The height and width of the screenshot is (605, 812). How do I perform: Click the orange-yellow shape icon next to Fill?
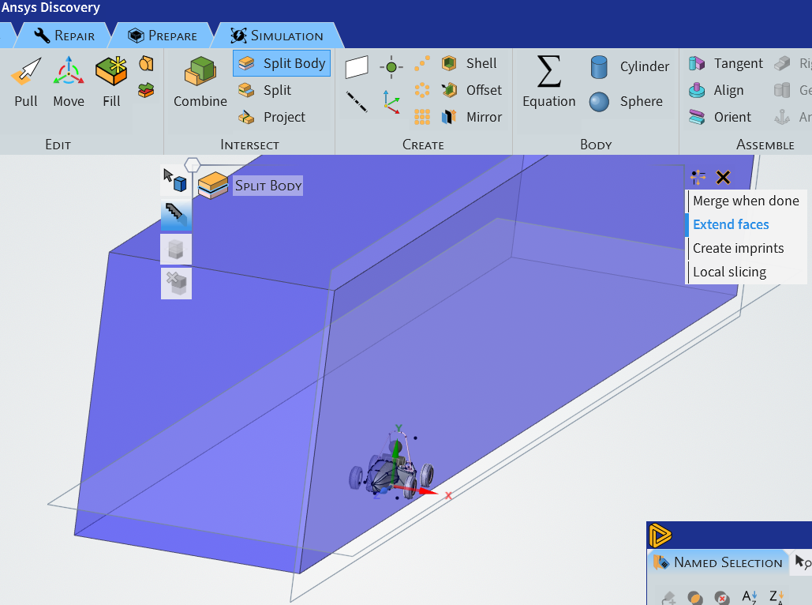point(147,64)
